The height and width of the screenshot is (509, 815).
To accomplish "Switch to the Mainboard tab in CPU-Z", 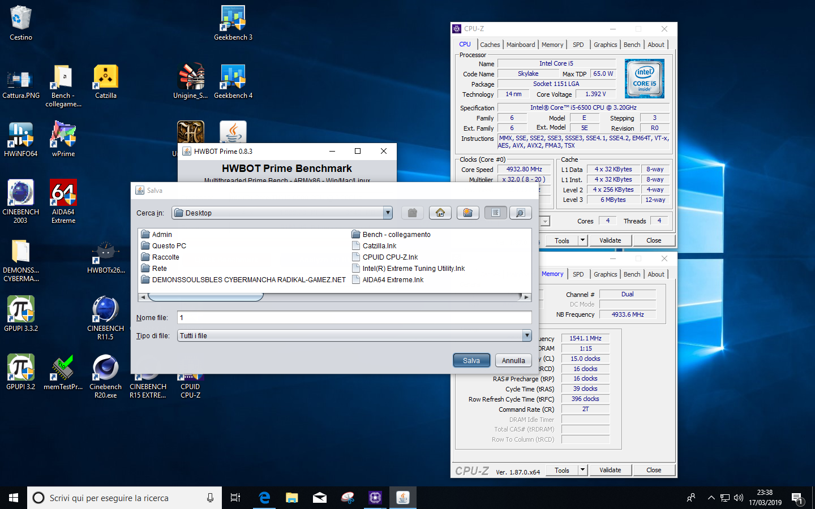I will pos(521,45).
